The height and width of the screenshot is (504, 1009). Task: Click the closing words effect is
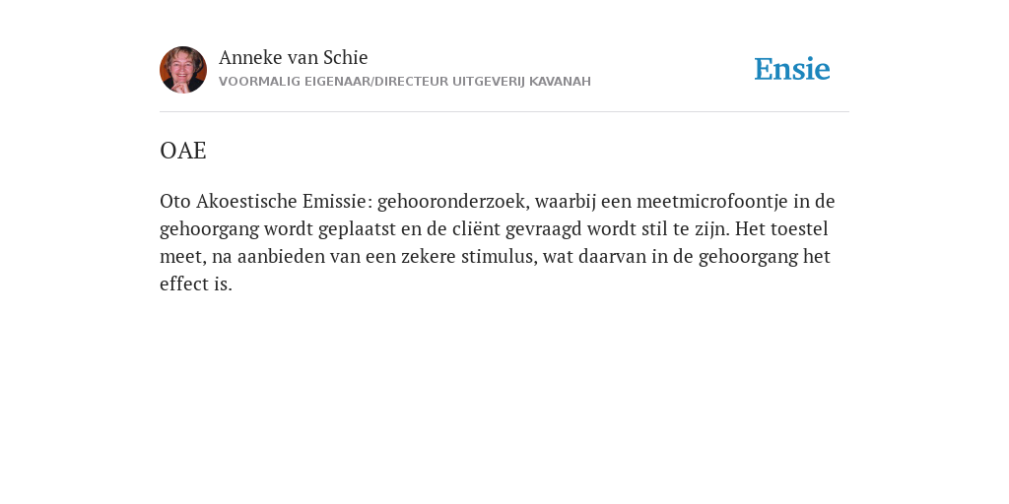[x=196, y=284]
